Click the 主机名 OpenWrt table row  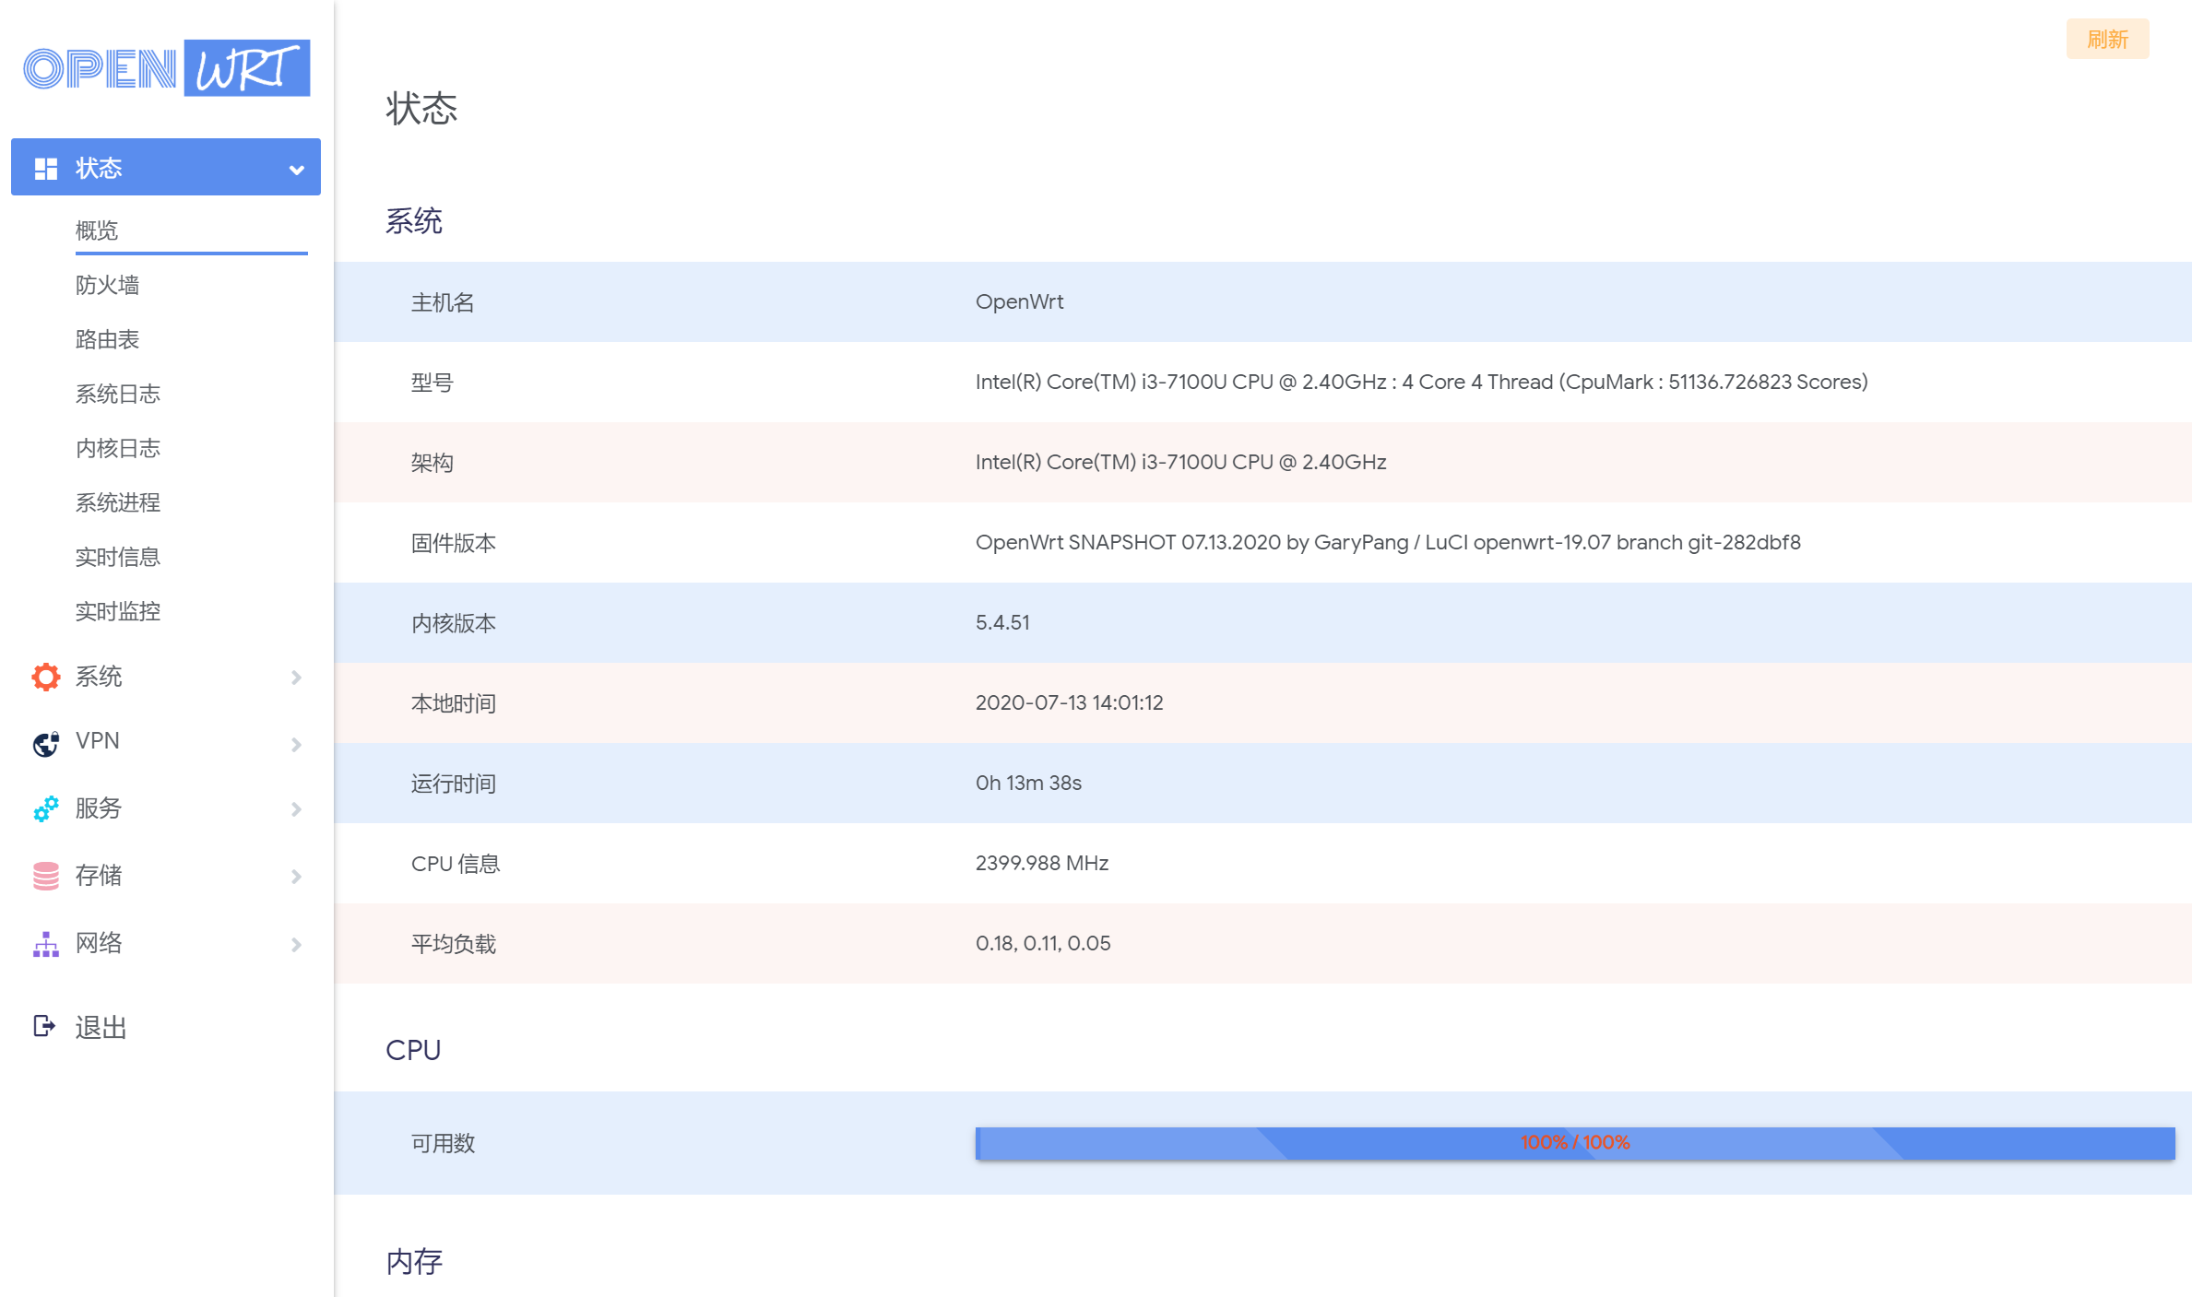tap(1107, 301)
